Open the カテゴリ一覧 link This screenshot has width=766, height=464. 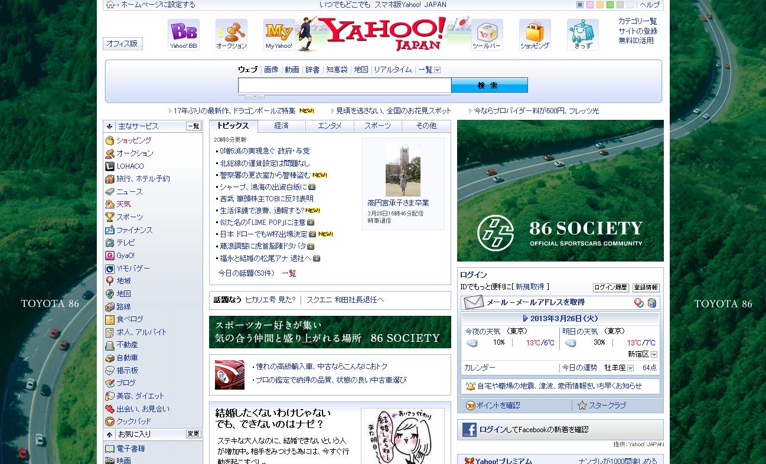click(x=637, y=21)
